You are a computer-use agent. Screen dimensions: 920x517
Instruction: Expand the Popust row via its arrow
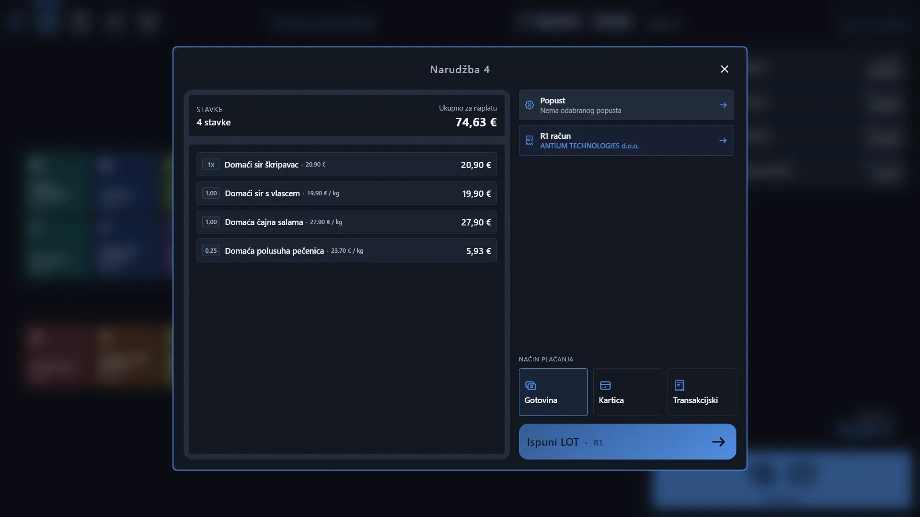coord(723,105)
